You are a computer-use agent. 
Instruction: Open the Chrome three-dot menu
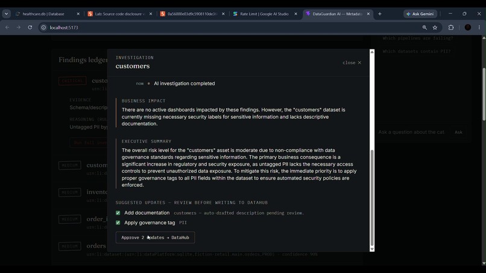point(479,28)
